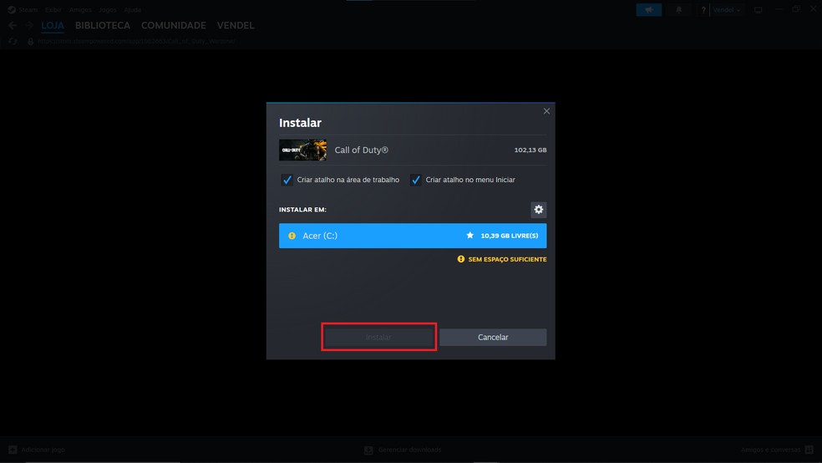Open the Amigos menu
822x463 pixels.
pos(80,9)
